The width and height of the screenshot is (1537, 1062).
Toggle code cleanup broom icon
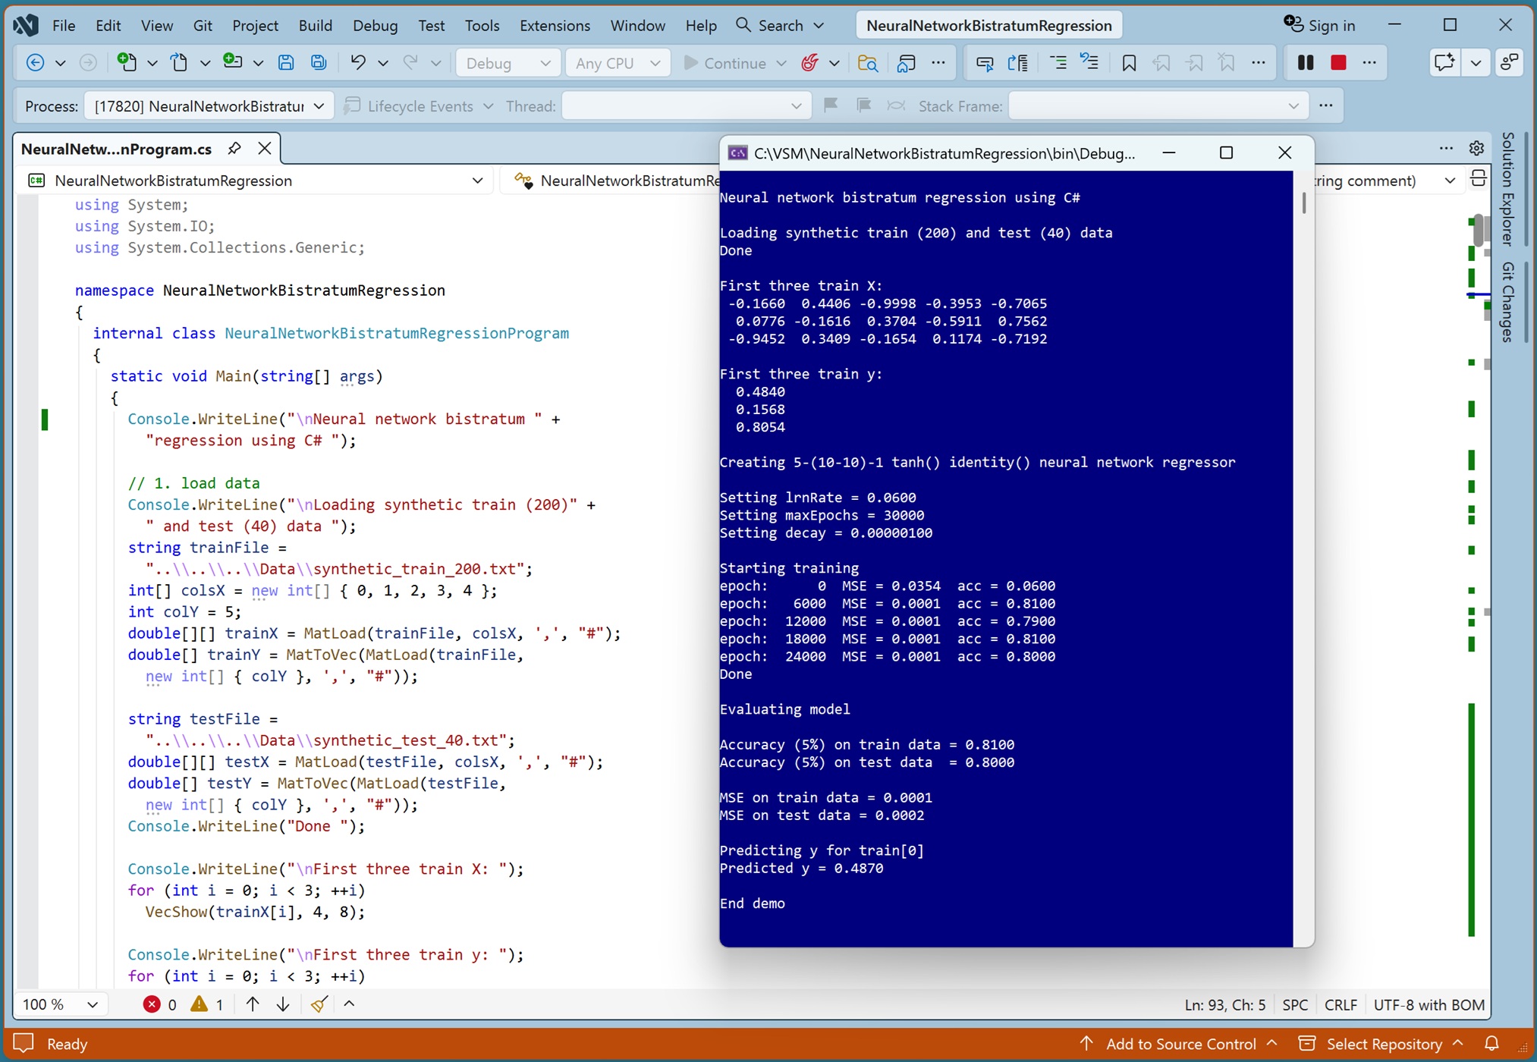click(319, 1004)
